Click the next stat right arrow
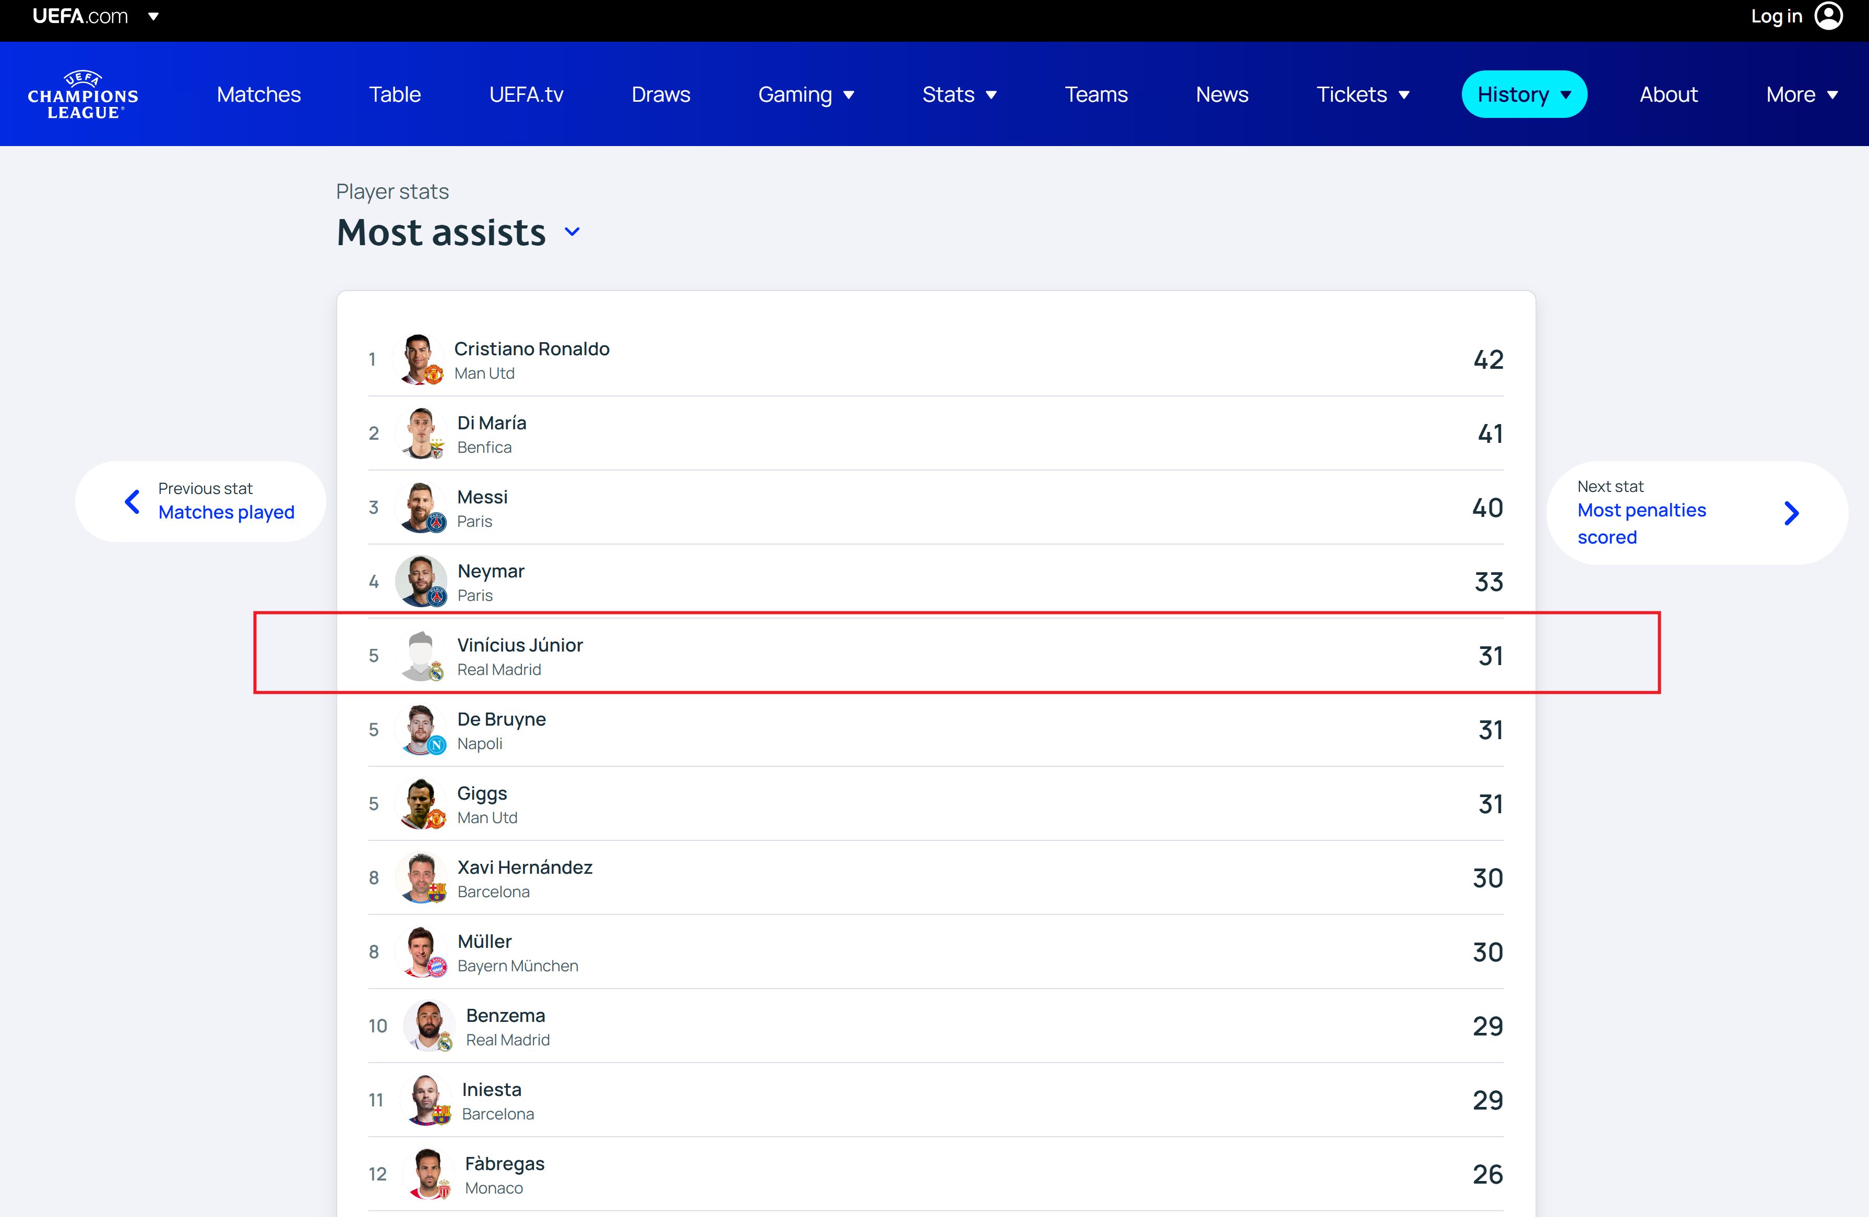Viewport: 1869px width, 1217px height. pos(1791,513)
